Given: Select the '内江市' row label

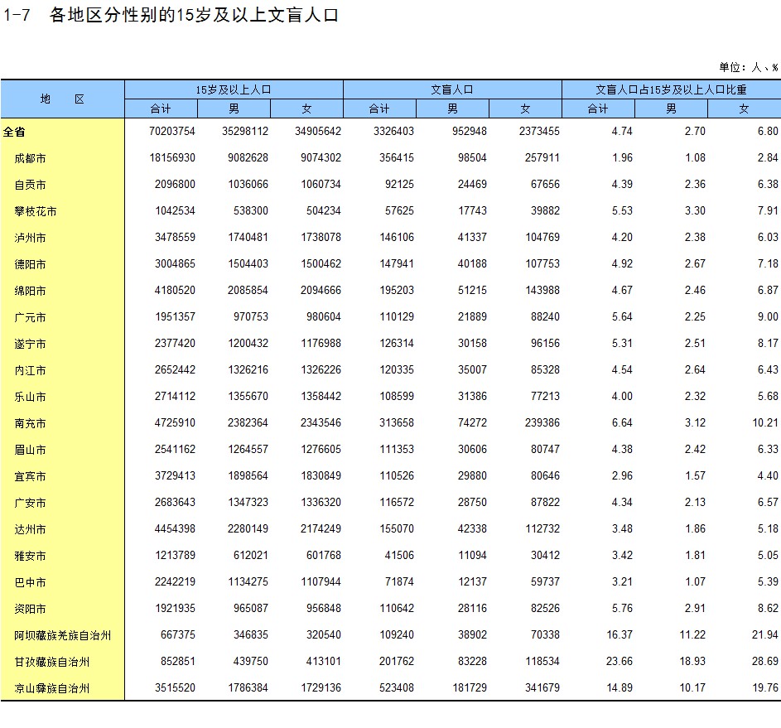Looking at the screenshot, I should click(x=31, y=370).
